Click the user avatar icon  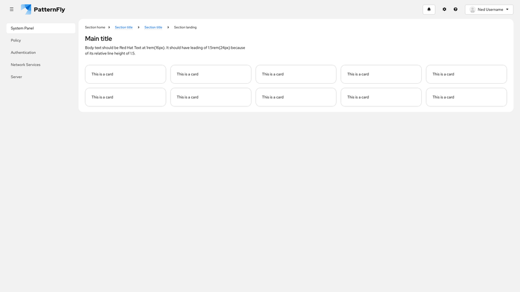(x=473, y=10)
